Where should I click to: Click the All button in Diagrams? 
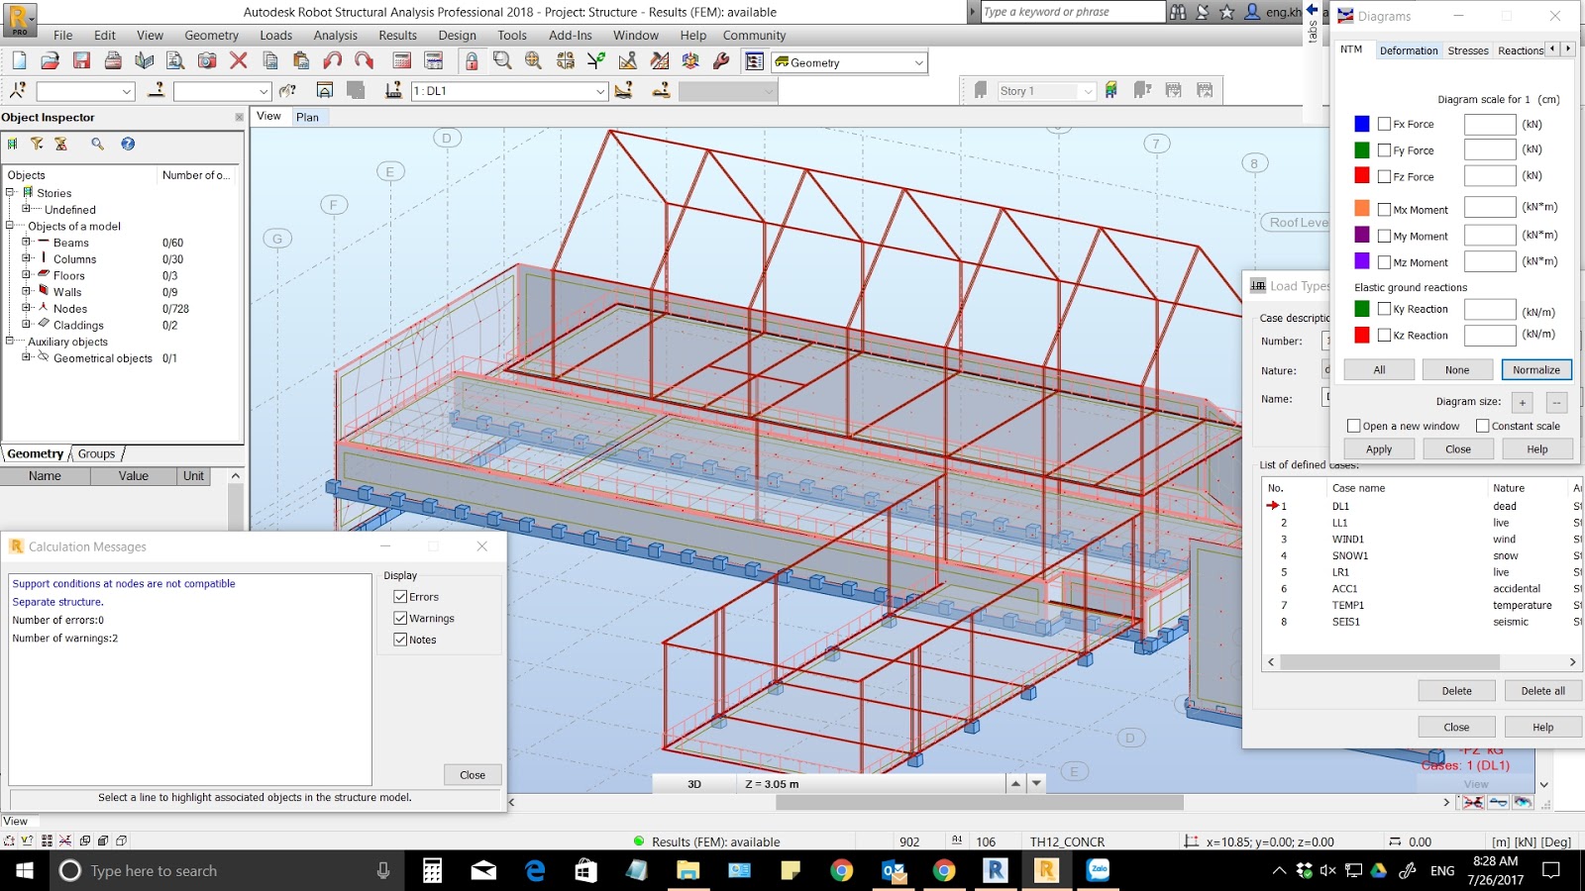1379,369
